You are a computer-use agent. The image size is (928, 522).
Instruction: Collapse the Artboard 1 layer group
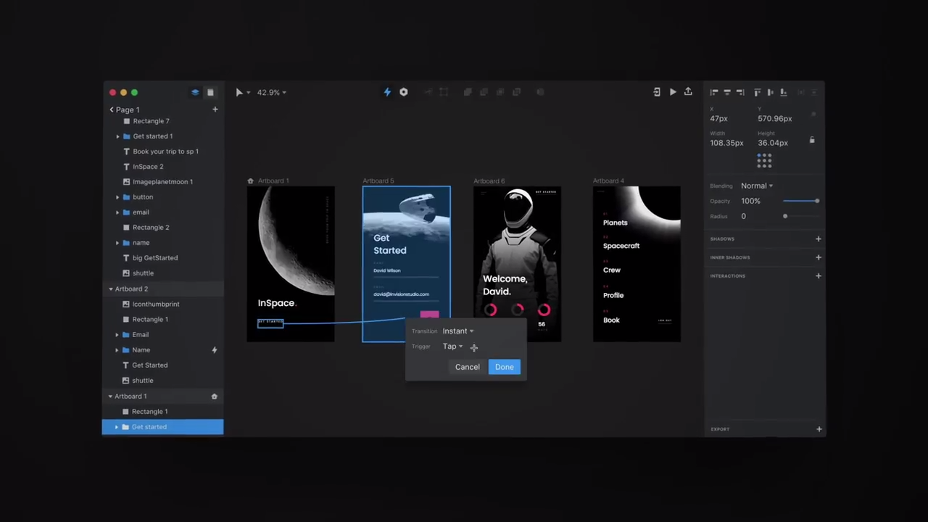(110, 396)
